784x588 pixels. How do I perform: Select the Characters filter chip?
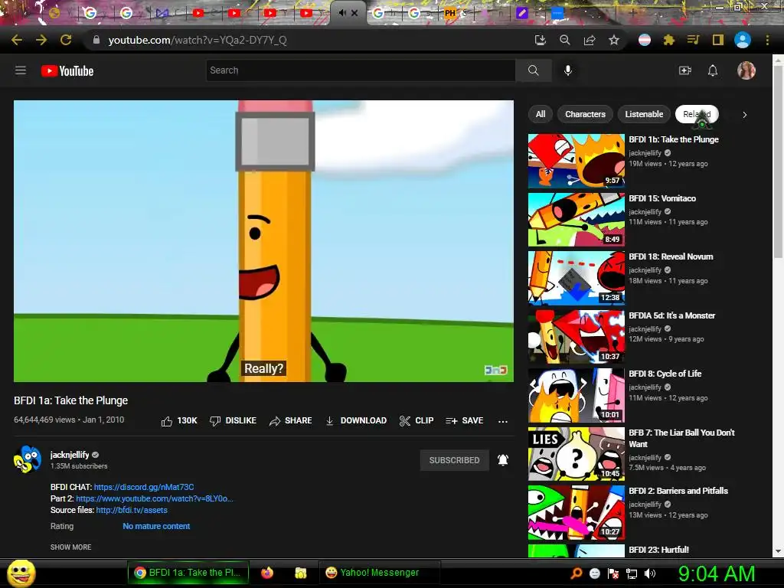click(x=585, y=115)
